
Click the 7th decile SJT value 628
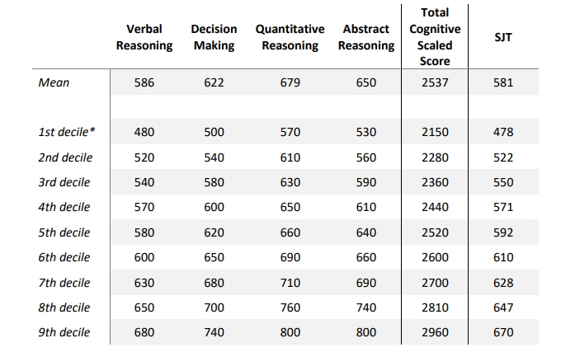click(x=503, y=283)
